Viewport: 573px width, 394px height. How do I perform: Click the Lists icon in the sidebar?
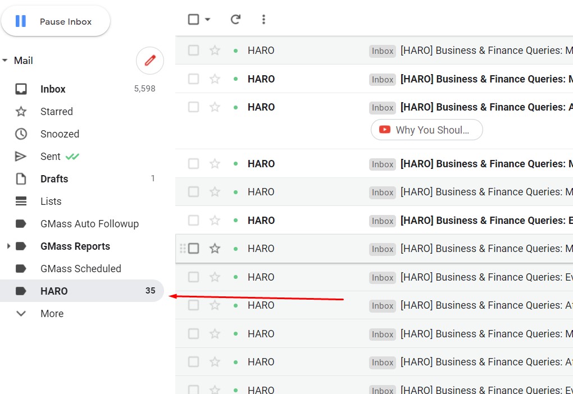pos(21,201)
